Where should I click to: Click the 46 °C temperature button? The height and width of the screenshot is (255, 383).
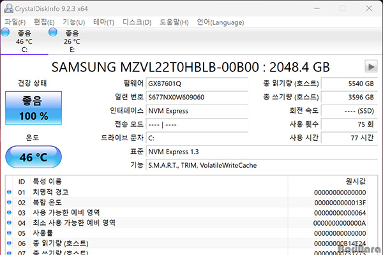[33, 157]
